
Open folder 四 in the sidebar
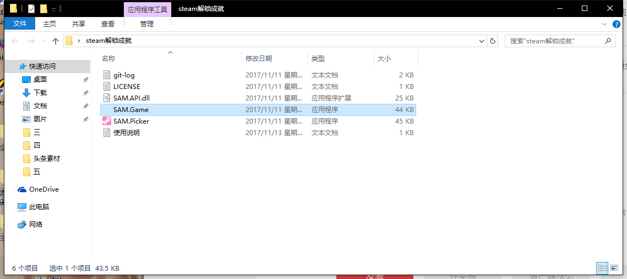pyautogui.click(x=31, y=146)
